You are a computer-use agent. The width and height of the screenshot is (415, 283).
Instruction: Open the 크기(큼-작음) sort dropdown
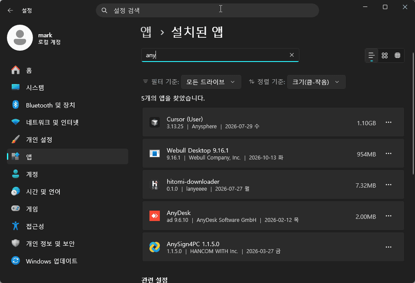coord(316,82)
